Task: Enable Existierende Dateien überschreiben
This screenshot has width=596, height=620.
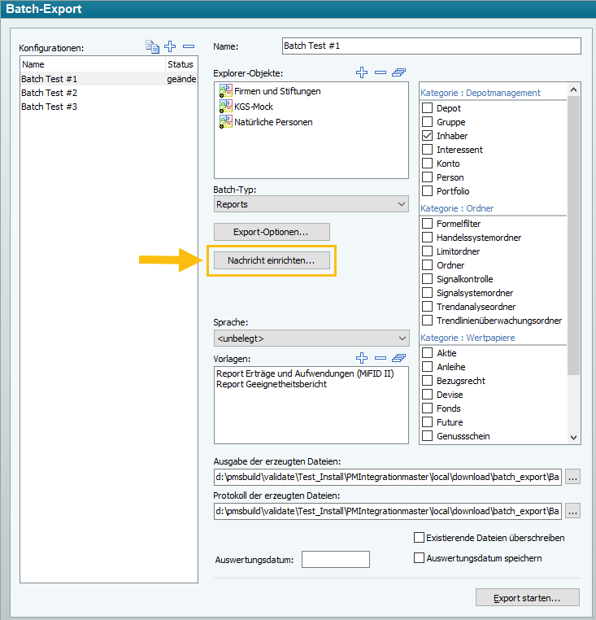Action: pos(420,538)
